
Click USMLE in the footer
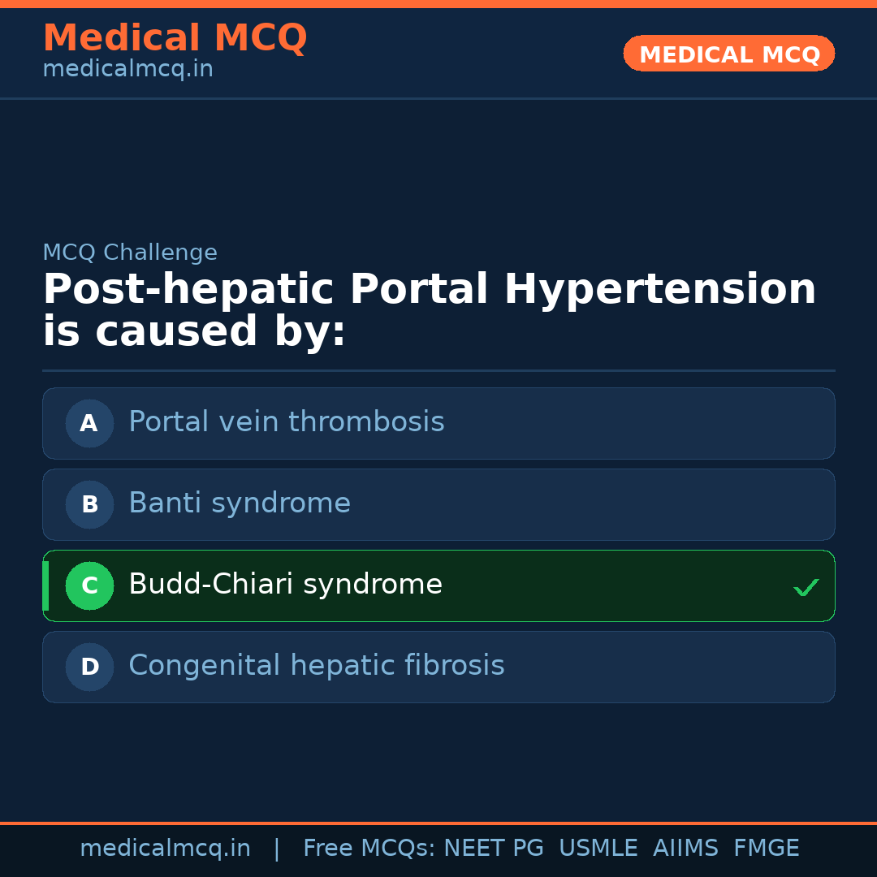click(598, 849)
